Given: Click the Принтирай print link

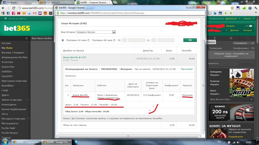Looking at the screenshot, I should (x=187, y=69).
